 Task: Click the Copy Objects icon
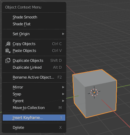tap(8, 44)
